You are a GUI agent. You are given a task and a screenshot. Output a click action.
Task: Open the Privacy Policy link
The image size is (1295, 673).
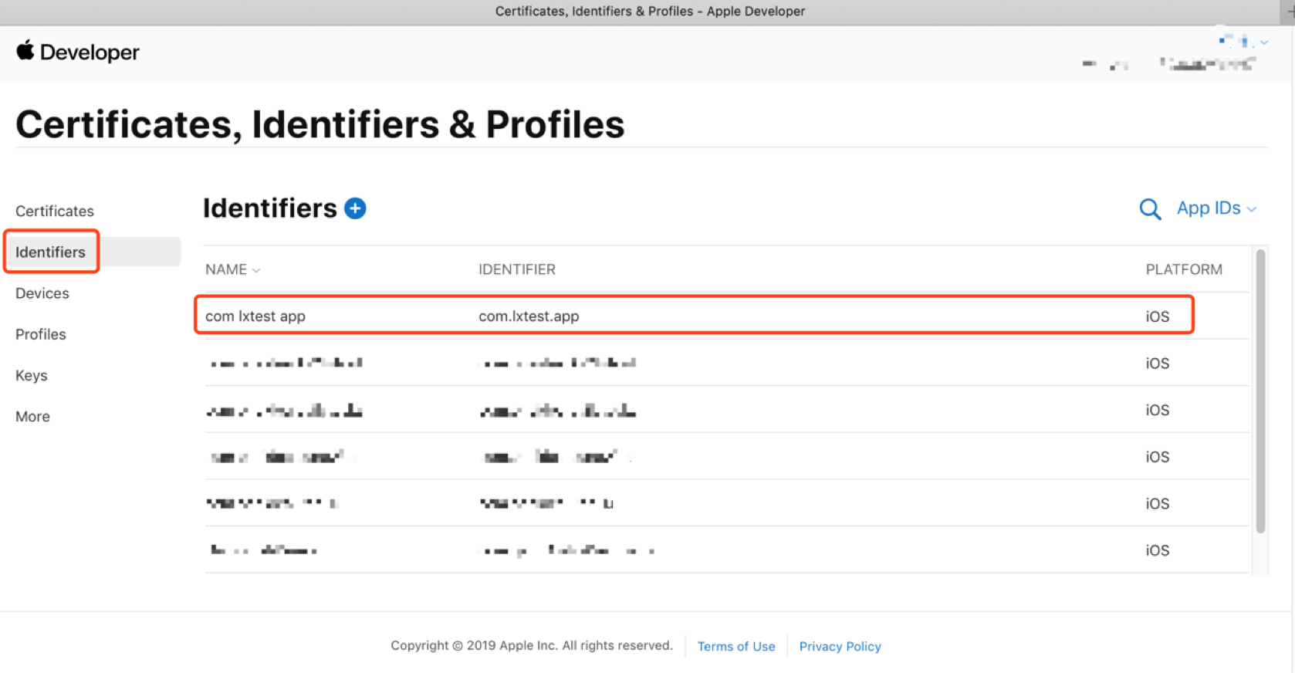840,646
